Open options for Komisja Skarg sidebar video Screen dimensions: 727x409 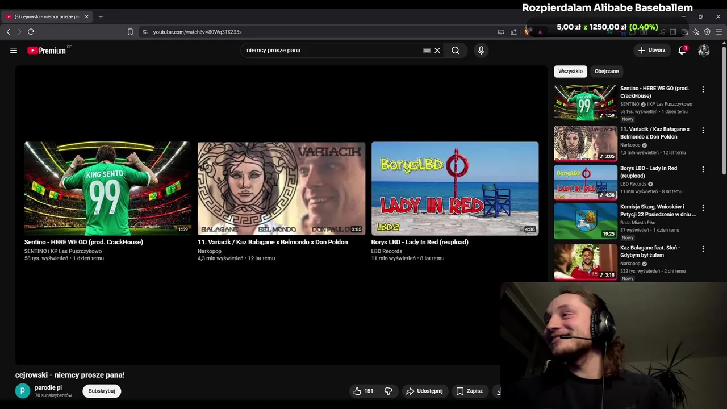pyautogui.click(x=703, y=208)
